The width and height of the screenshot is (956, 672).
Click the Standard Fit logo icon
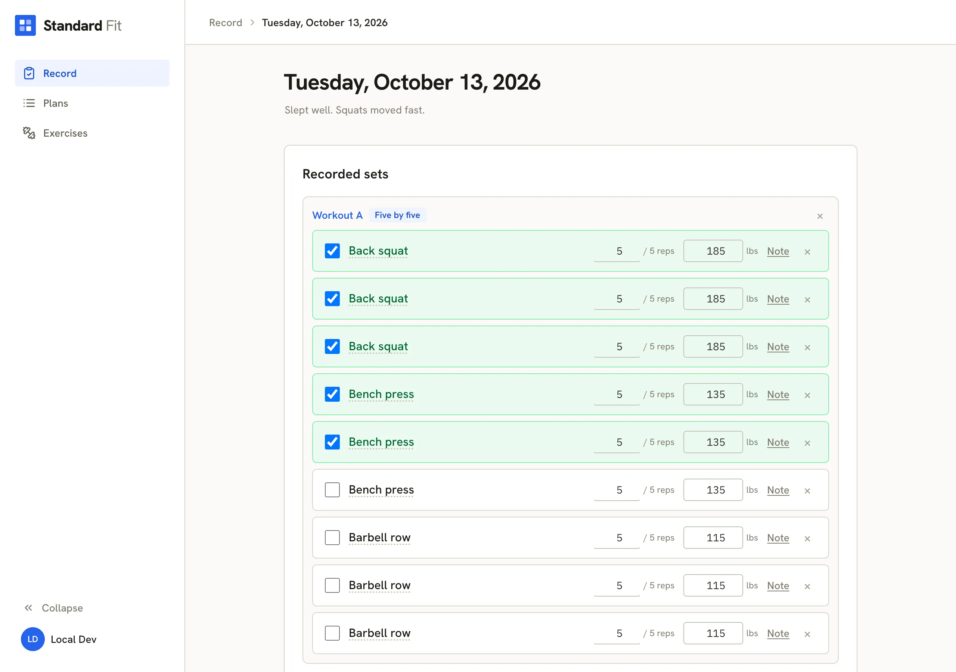[x=25, y=25]
